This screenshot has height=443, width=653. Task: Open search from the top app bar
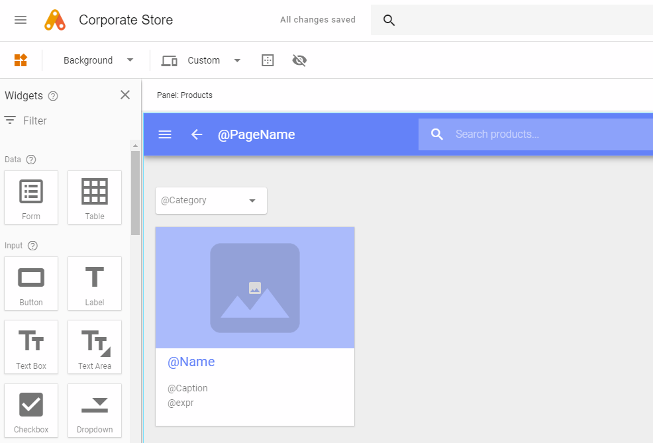click(389, 21)
